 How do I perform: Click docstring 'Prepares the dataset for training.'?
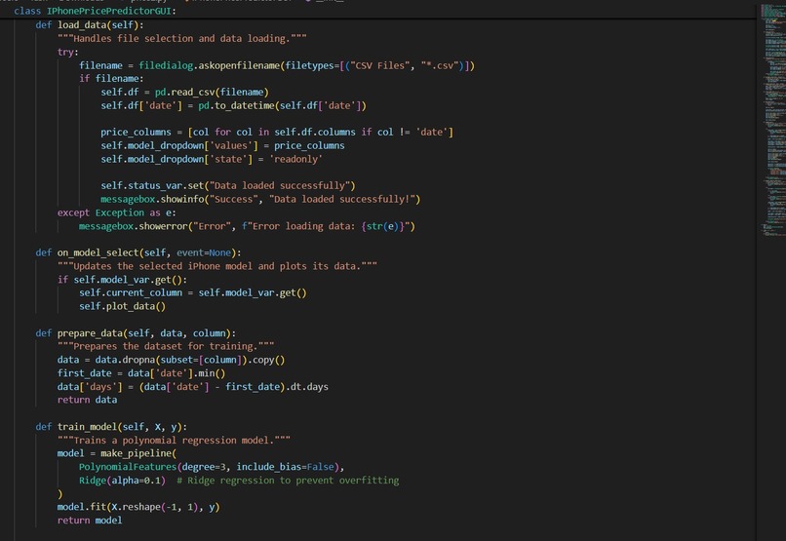pyautogui.click(x=166, y=346)
